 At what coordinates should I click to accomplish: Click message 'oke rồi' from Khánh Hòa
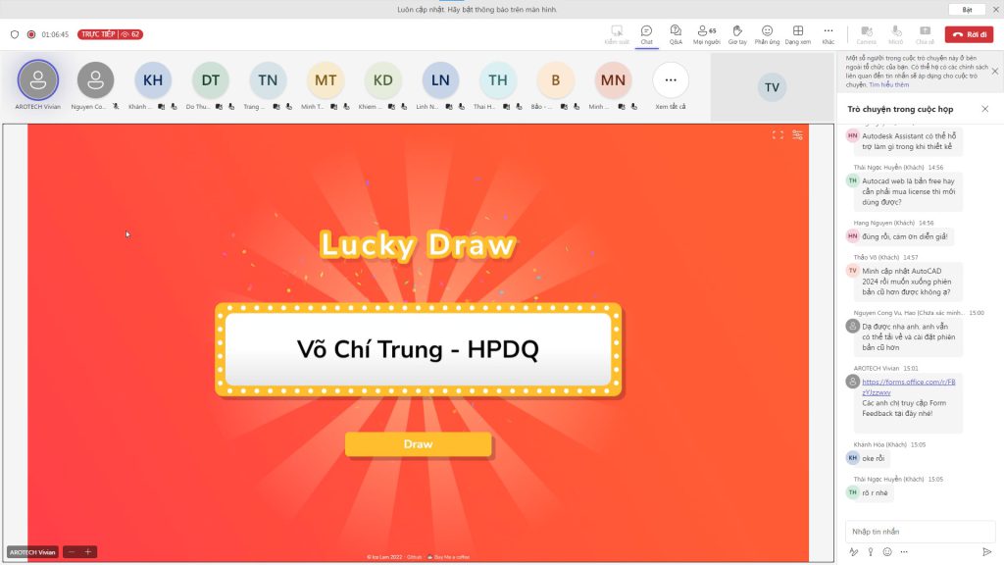(x=873, y=458)
